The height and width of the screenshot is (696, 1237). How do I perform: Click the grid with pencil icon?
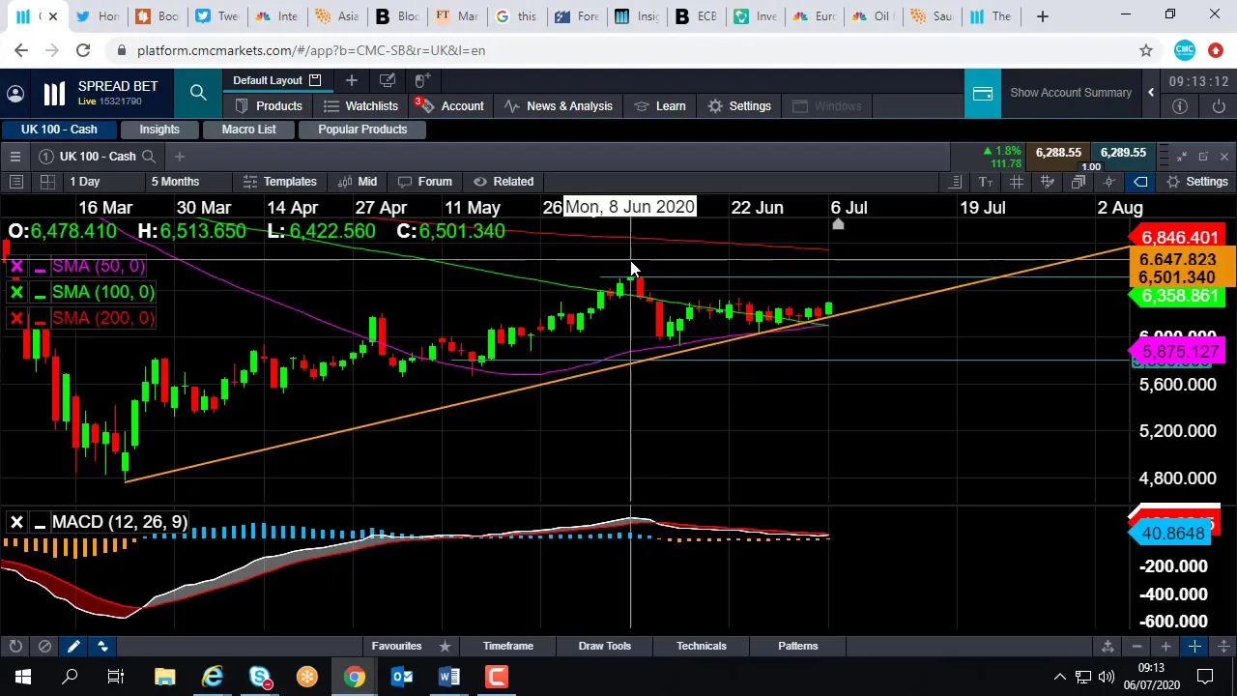[1048, 182]
